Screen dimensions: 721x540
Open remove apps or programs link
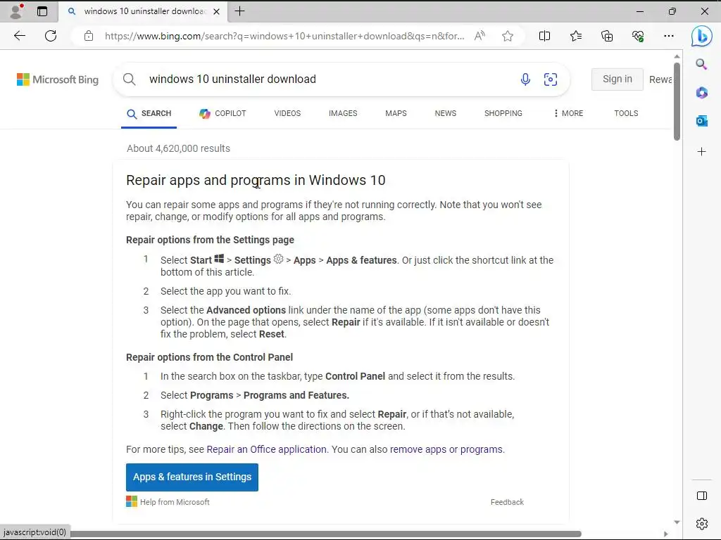coord(446,449)
